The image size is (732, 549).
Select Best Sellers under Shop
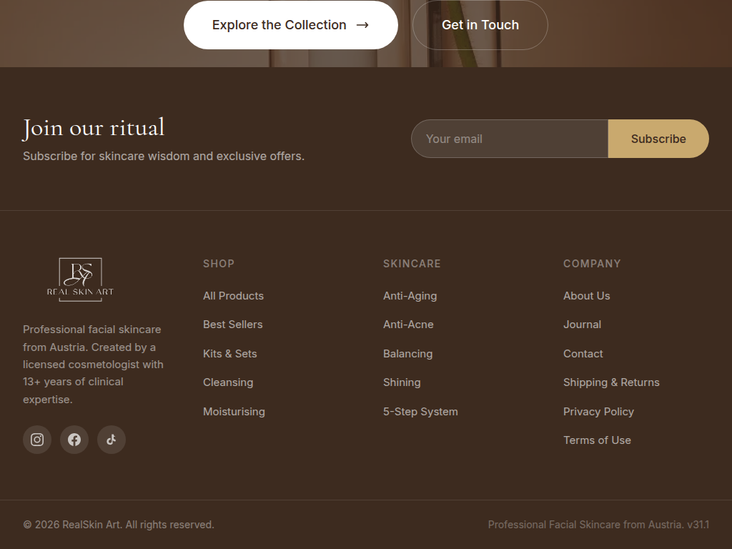click(233, 324)
